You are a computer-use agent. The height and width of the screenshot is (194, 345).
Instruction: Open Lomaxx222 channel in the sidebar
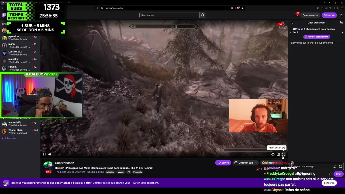(x=20, y=53)
